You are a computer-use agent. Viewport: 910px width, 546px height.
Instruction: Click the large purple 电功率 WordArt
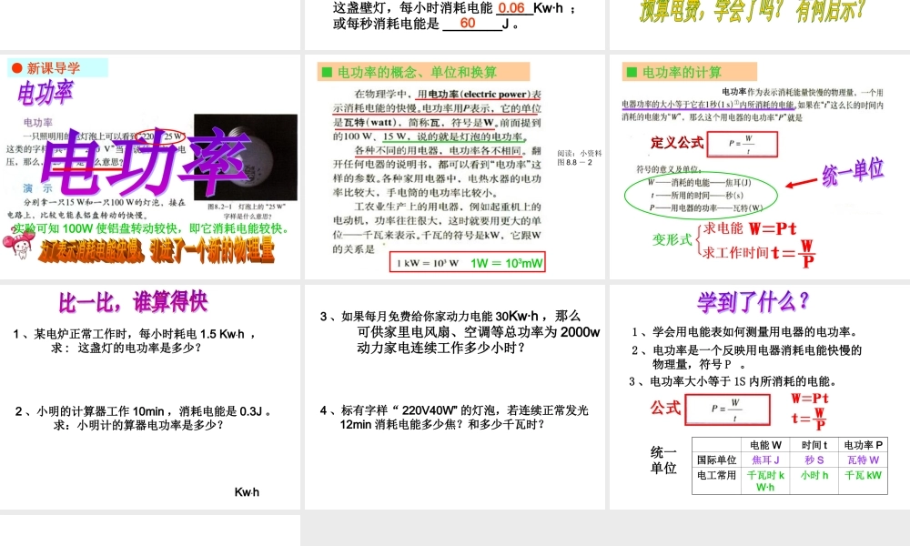coord(145,163)
